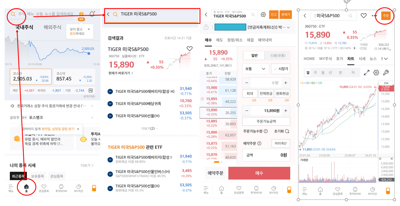Viewport: 400px width, 206px height.
Task: Tap the chart tools wrench icon
Action: tap(386, 73)
